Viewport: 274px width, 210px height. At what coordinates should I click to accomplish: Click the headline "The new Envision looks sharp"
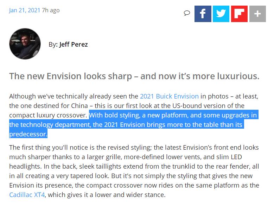pyautogui.click(x=134, y=76)
